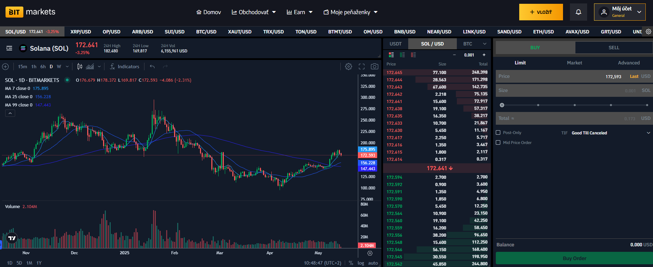Open the candlestick chart type selector
The image size is (653, 267).
[x=80, y=66]
